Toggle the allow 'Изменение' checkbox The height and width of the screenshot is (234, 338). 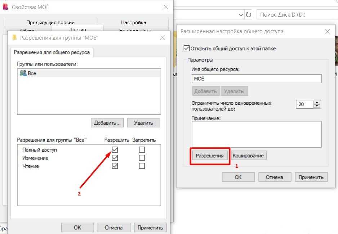tap(115, 158)
